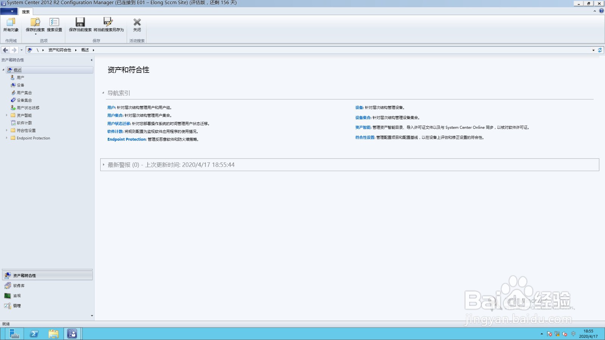Switch to the 搜索 ribbon tab

25,12
